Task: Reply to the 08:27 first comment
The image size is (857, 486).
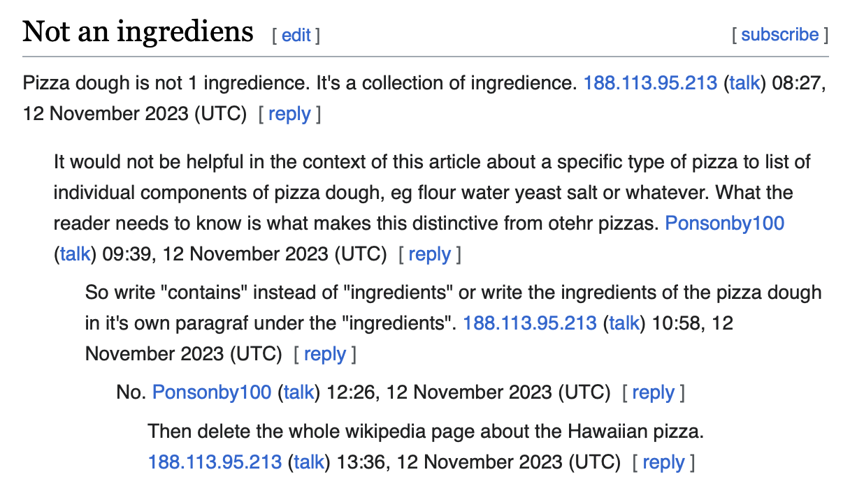Action: click(289, 114)
